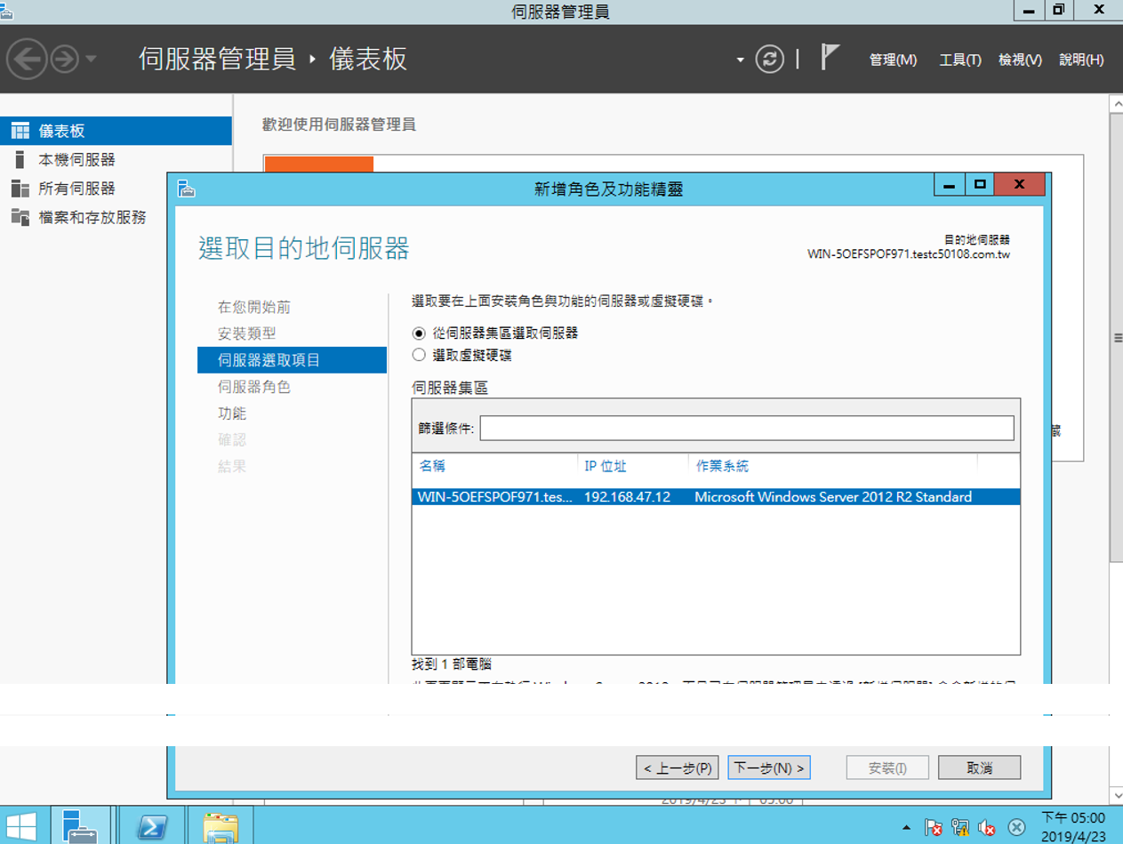The width and height of the screenshot is (1123, 844).
Task: Open File Explorer from the taskbar
Action: (x=221, y=825)
